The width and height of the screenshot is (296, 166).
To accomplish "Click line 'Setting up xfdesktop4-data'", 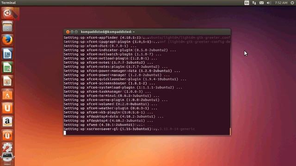I will 114,116.
